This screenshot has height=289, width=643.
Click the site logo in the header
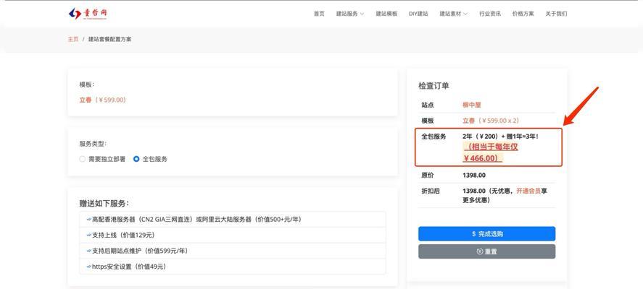pyautogui.click(x=88, y=14)
